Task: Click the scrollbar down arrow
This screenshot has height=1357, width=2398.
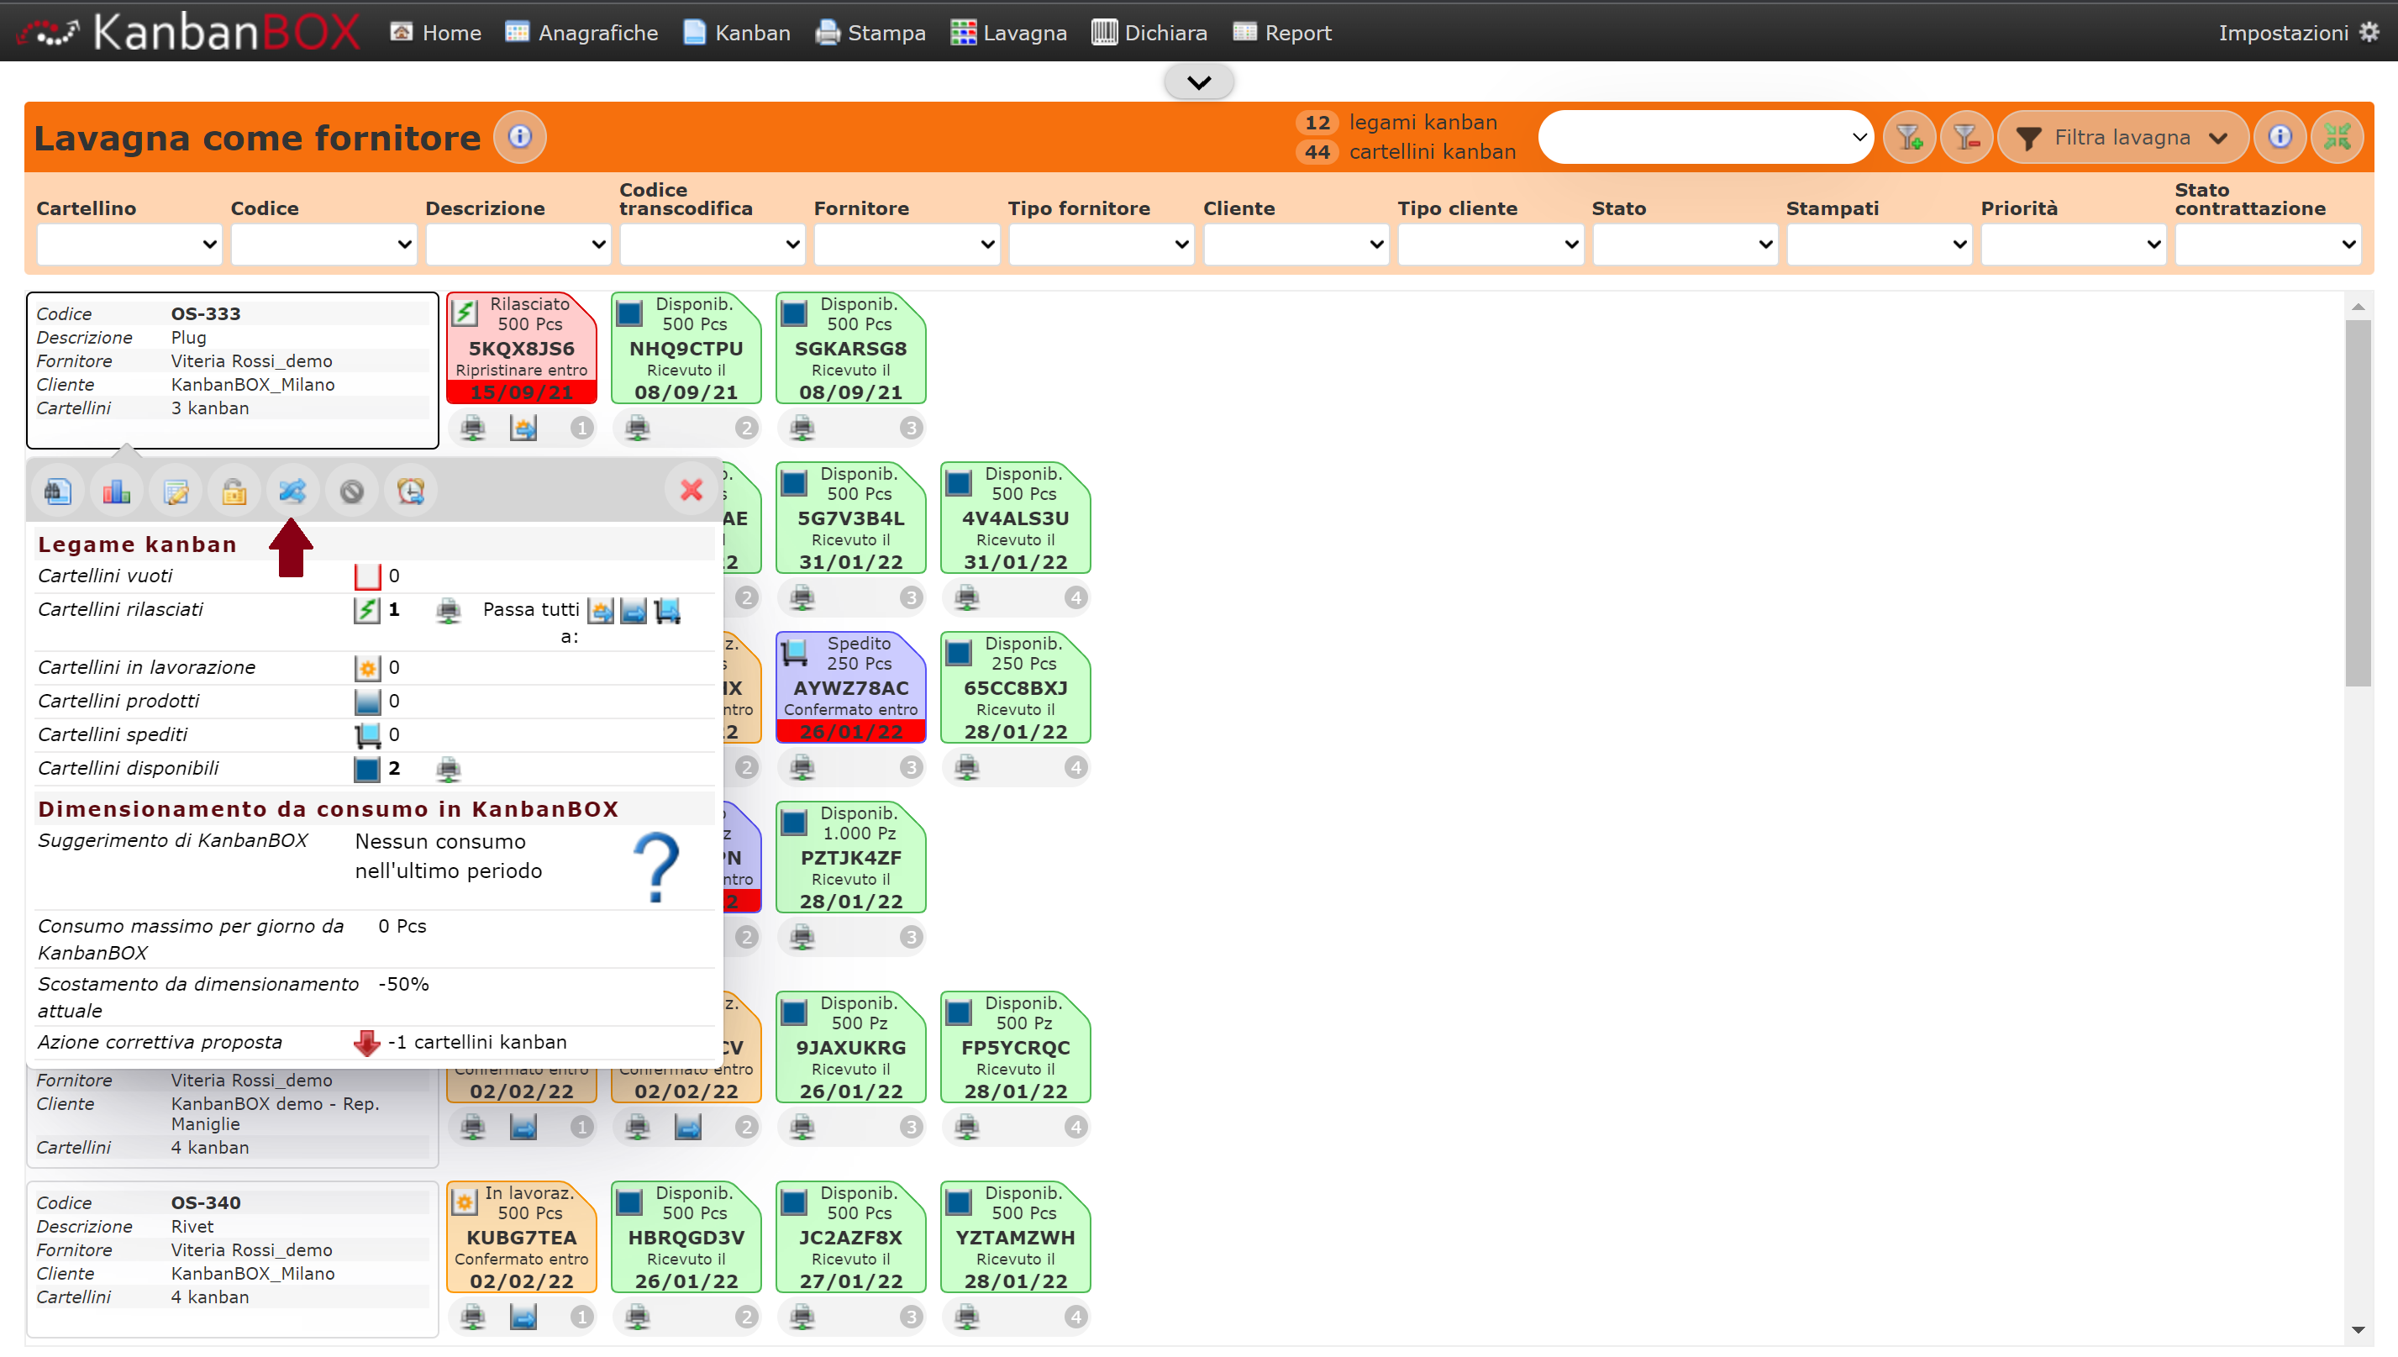Action: 2358,1330
